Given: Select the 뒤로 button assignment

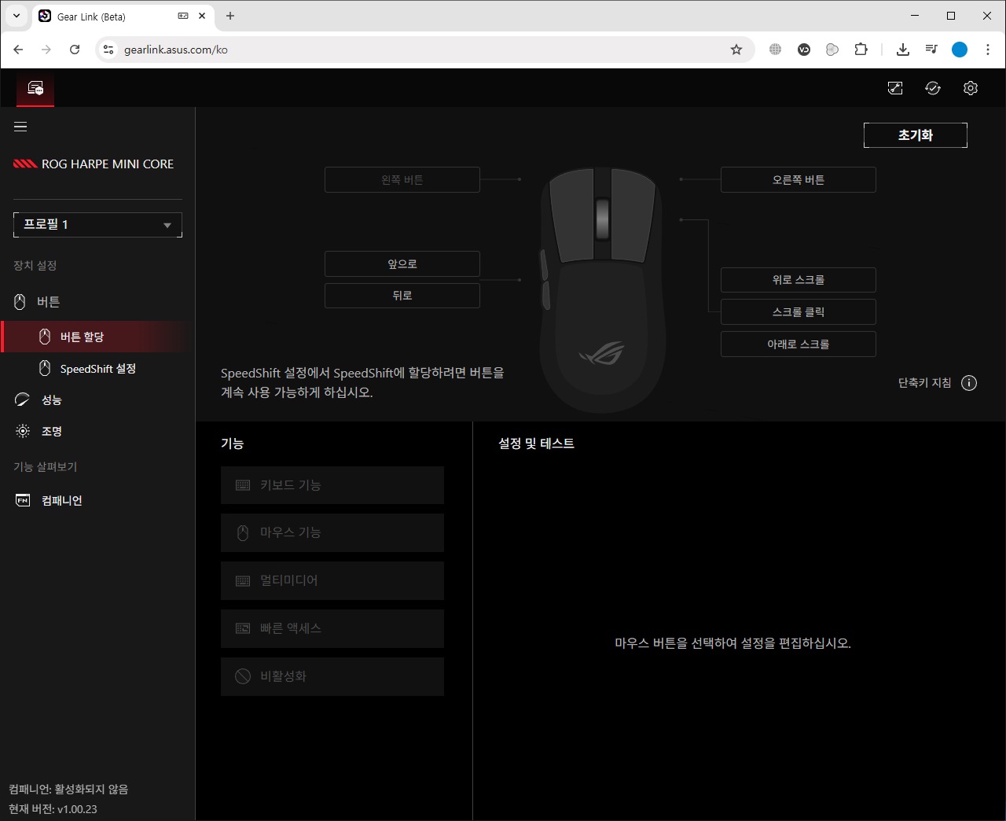Looking at the screenshot, I should (x=402, y=296).
